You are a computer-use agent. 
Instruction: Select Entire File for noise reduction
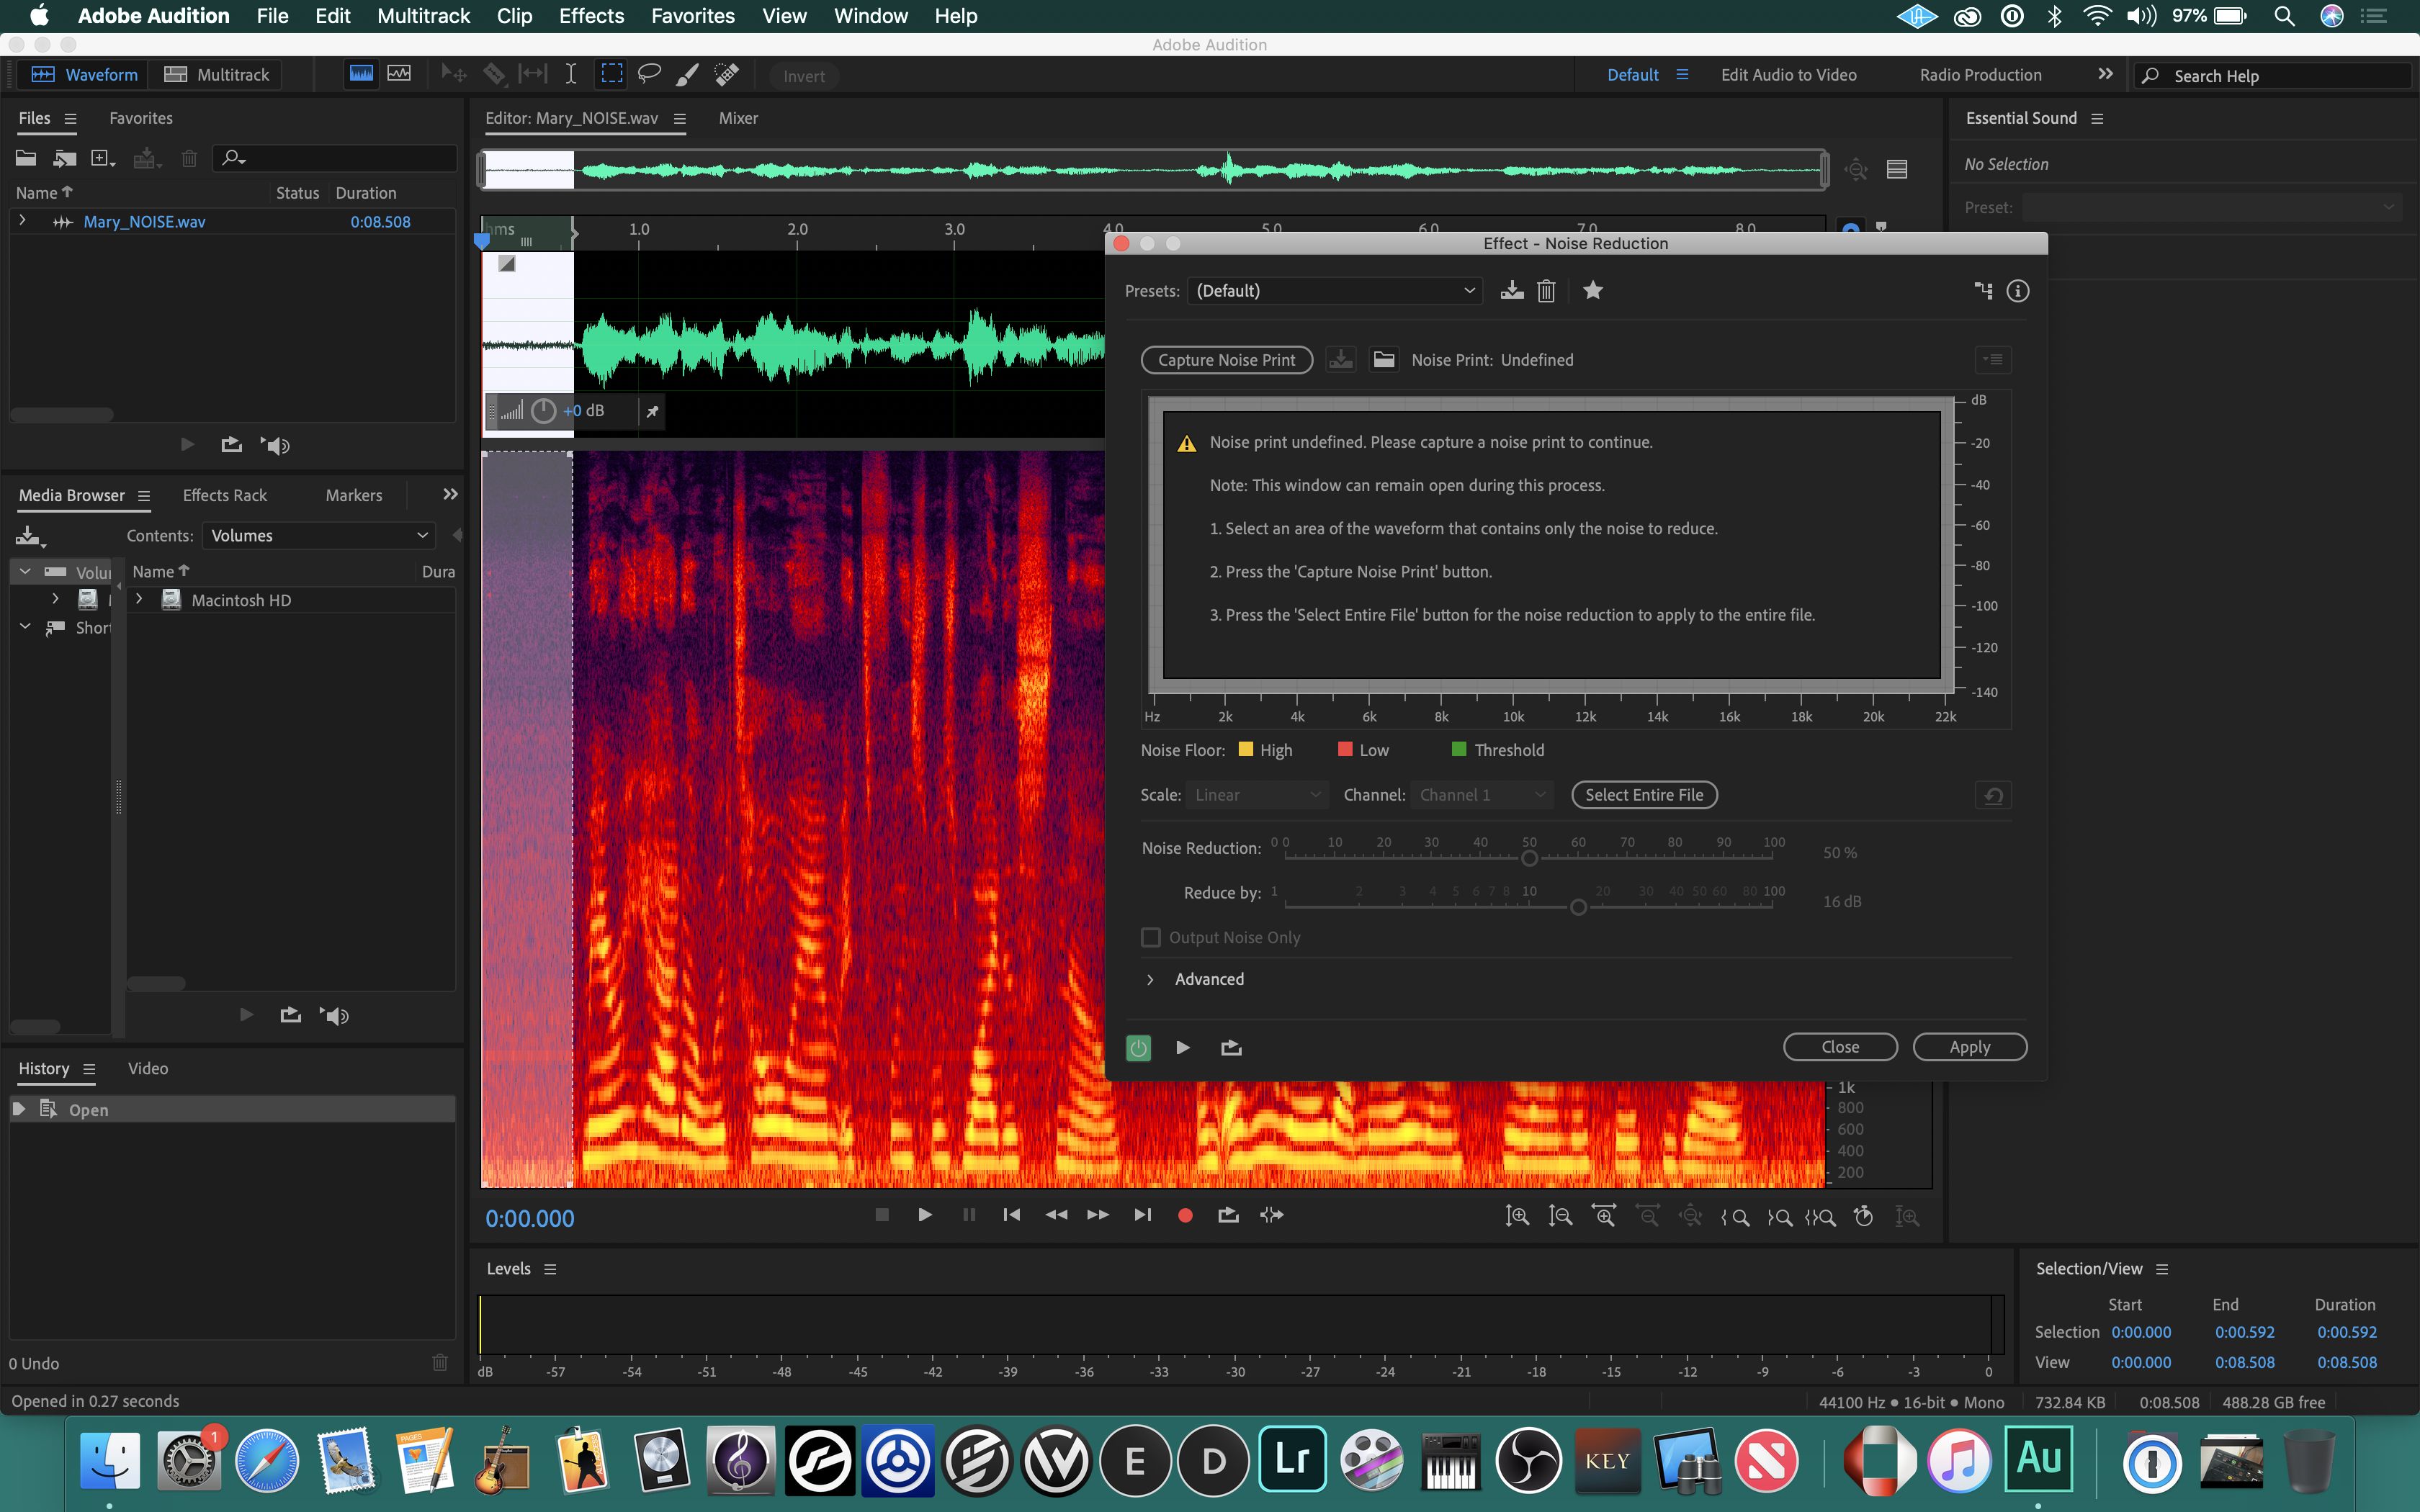point(1643,794)
